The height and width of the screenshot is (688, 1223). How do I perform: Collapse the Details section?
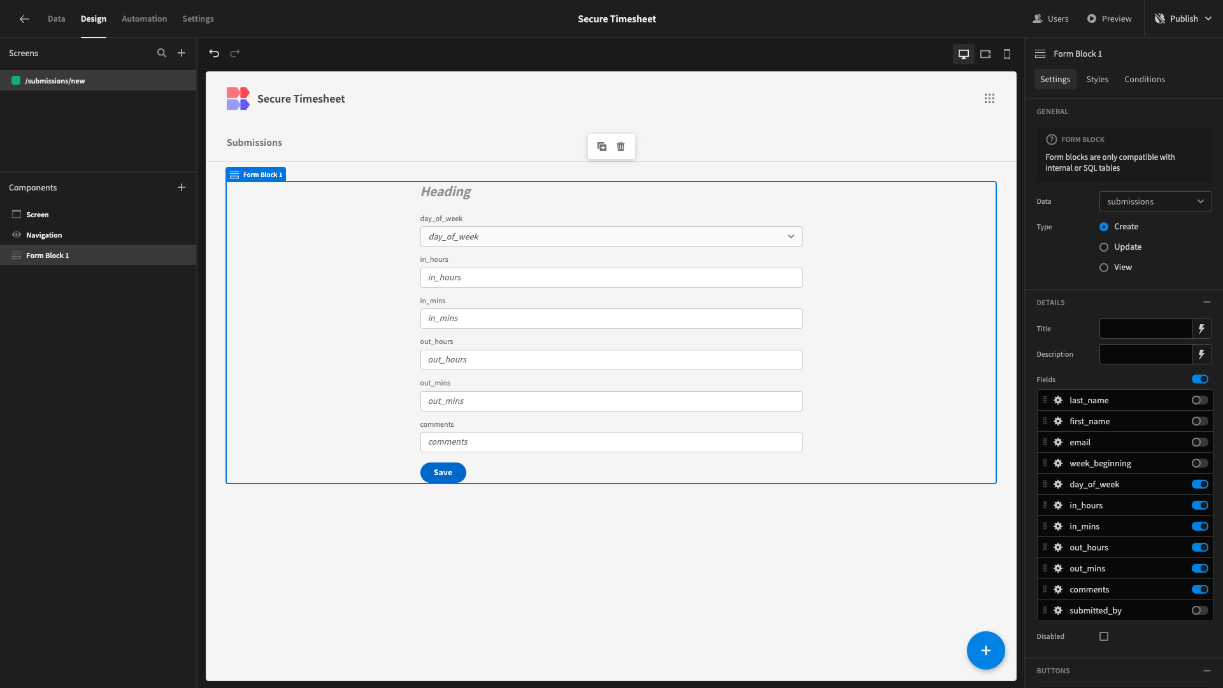(x=1206, y=302)
